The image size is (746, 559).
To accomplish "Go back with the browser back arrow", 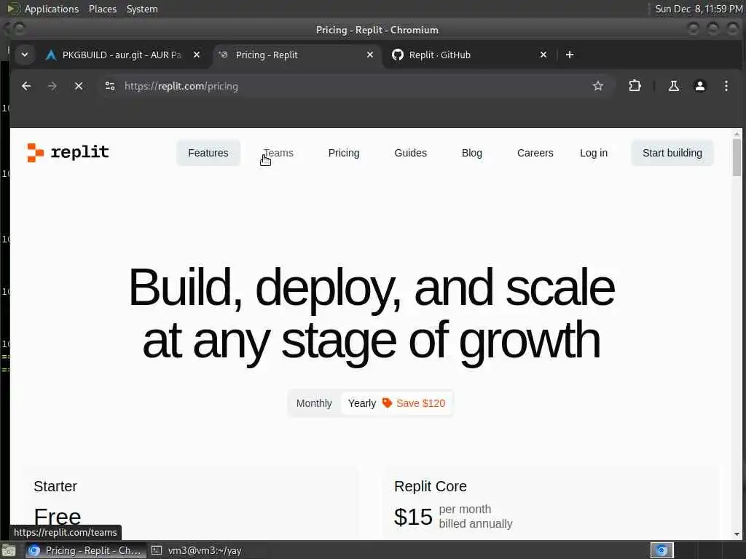I will tap(26, 86).
